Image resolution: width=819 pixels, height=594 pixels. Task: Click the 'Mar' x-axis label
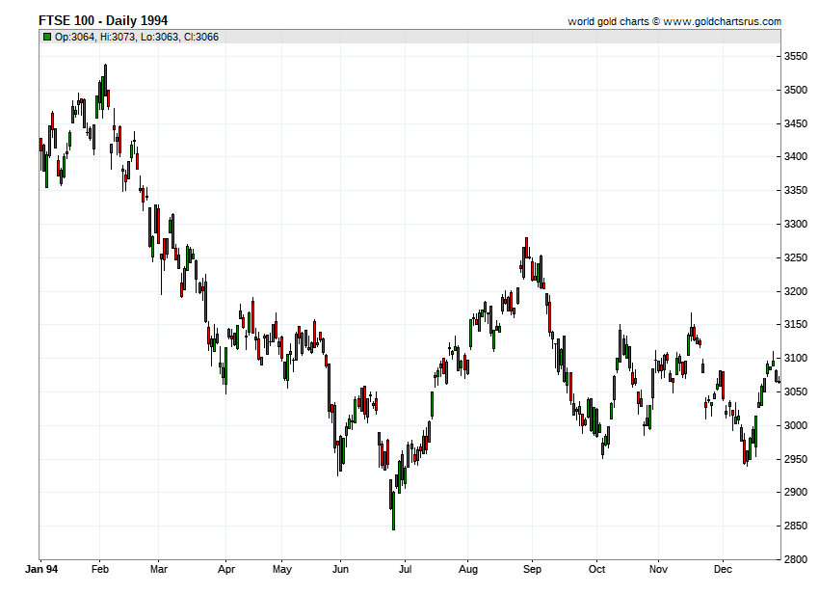[x=159, y=569]
